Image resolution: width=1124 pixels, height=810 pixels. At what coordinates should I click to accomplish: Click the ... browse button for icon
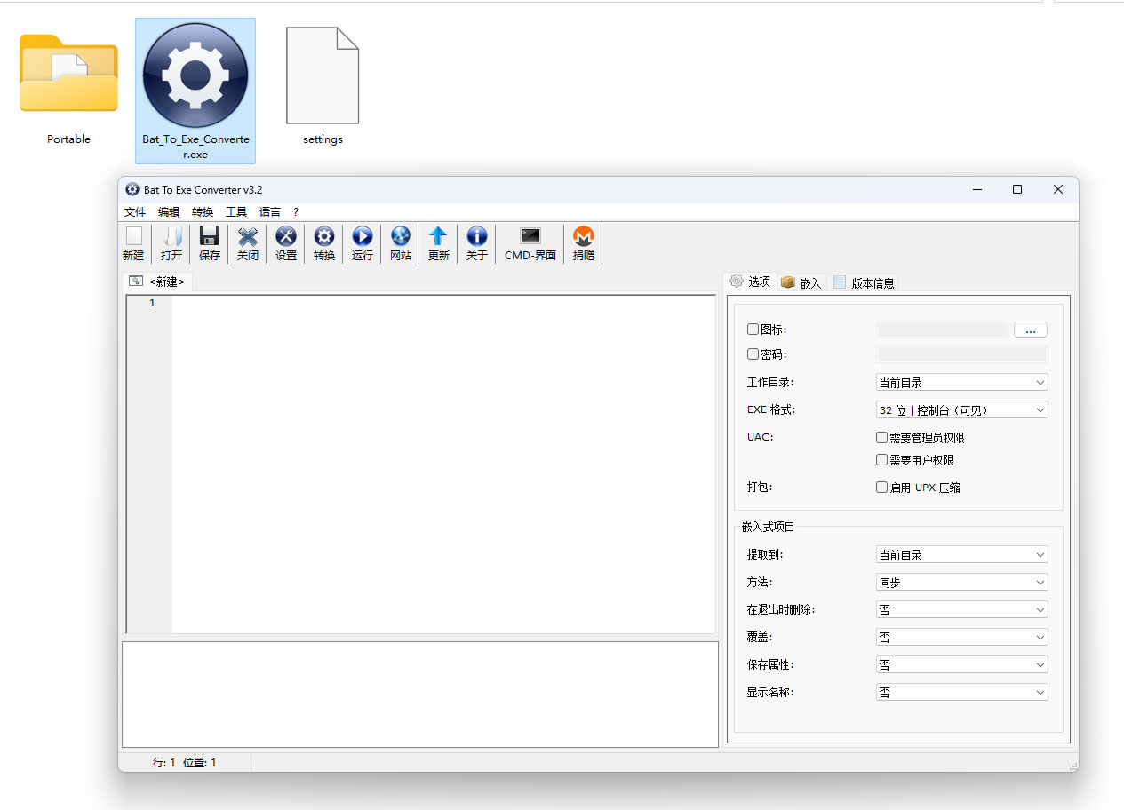[x=1031, y=330]
